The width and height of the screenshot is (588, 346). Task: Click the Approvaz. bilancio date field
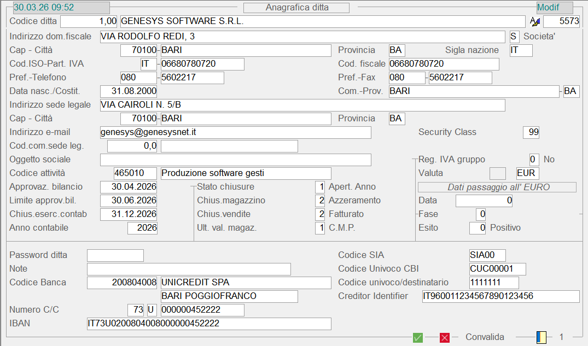(129, 187)
